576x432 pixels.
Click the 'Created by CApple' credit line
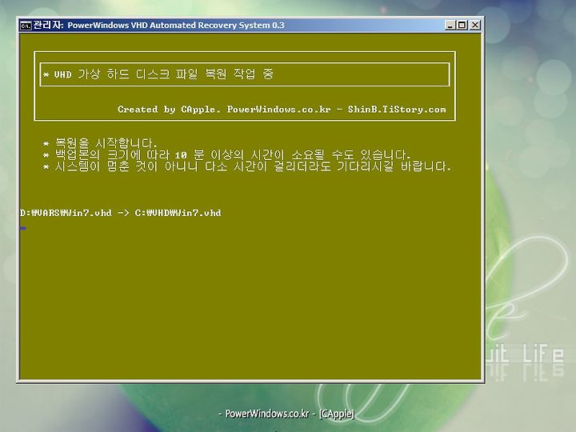282,110
